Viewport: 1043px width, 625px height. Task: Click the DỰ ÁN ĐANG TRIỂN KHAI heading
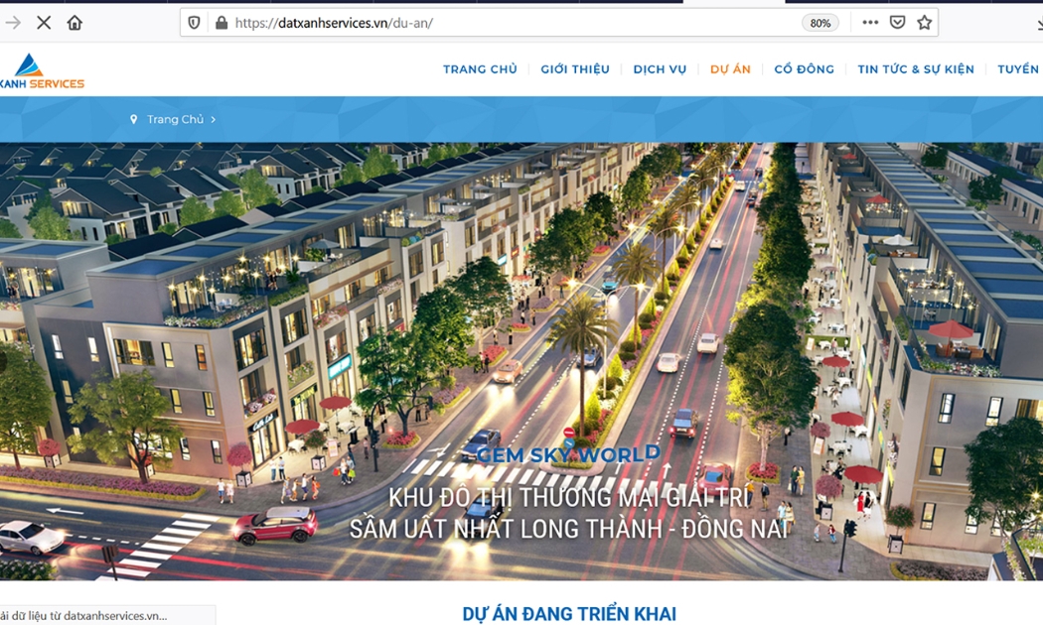pos(569,614)
